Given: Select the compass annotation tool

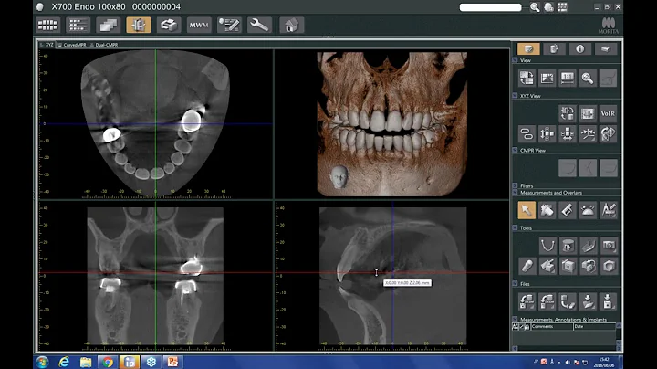Looking at the screenshot, I should pyautogui.click(x=608, y=210).
